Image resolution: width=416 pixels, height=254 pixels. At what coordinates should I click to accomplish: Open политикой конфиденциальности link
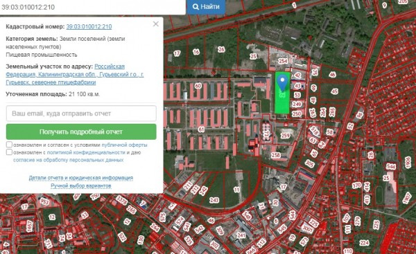click(x=86, y=152)
